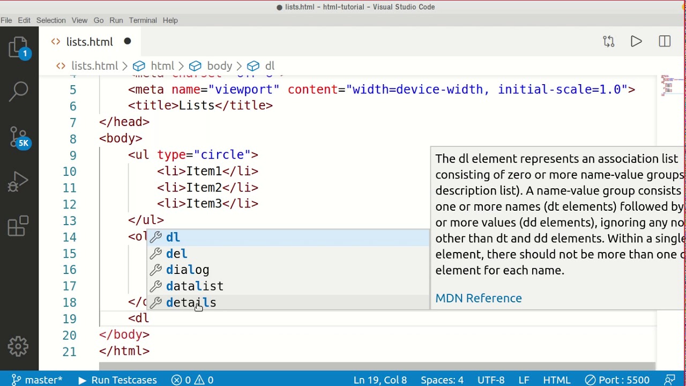Click the Item3 list item line

tap(207, 204)
